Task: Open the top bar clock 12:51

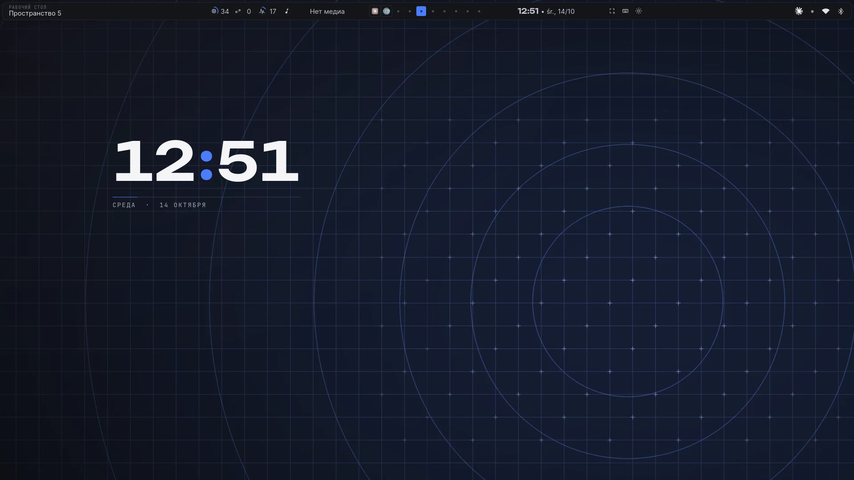Action: coord(528,11)
